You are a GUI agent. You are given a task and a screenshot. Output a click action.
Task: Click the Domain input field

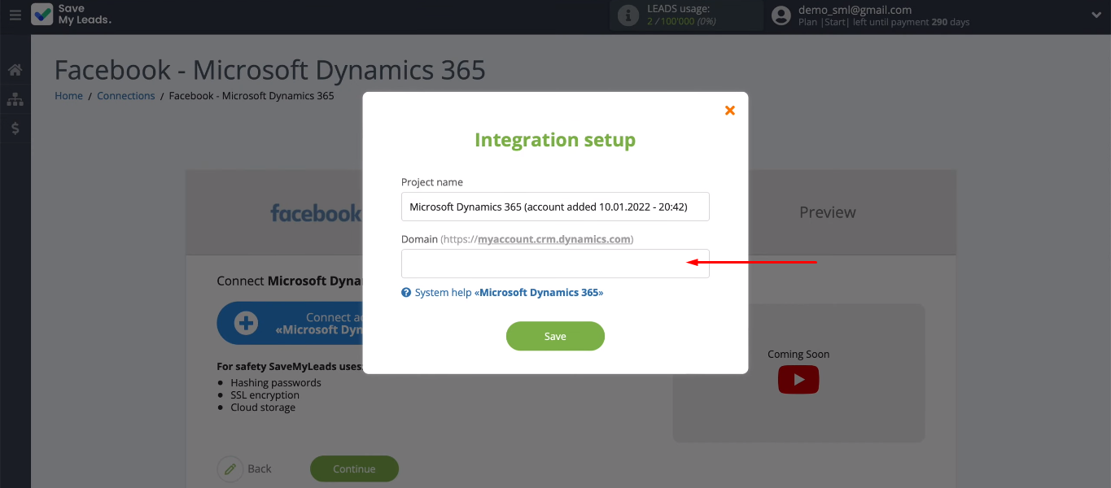tap(555, 264)
